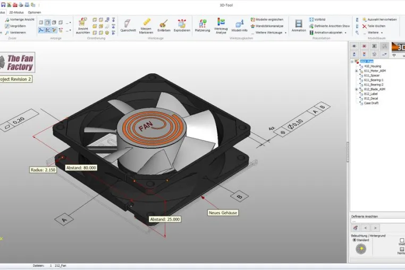Image resolution: width=405 pixels, height=270 pixels.
Task: Open the Animation tool
Action: (299, 26)
